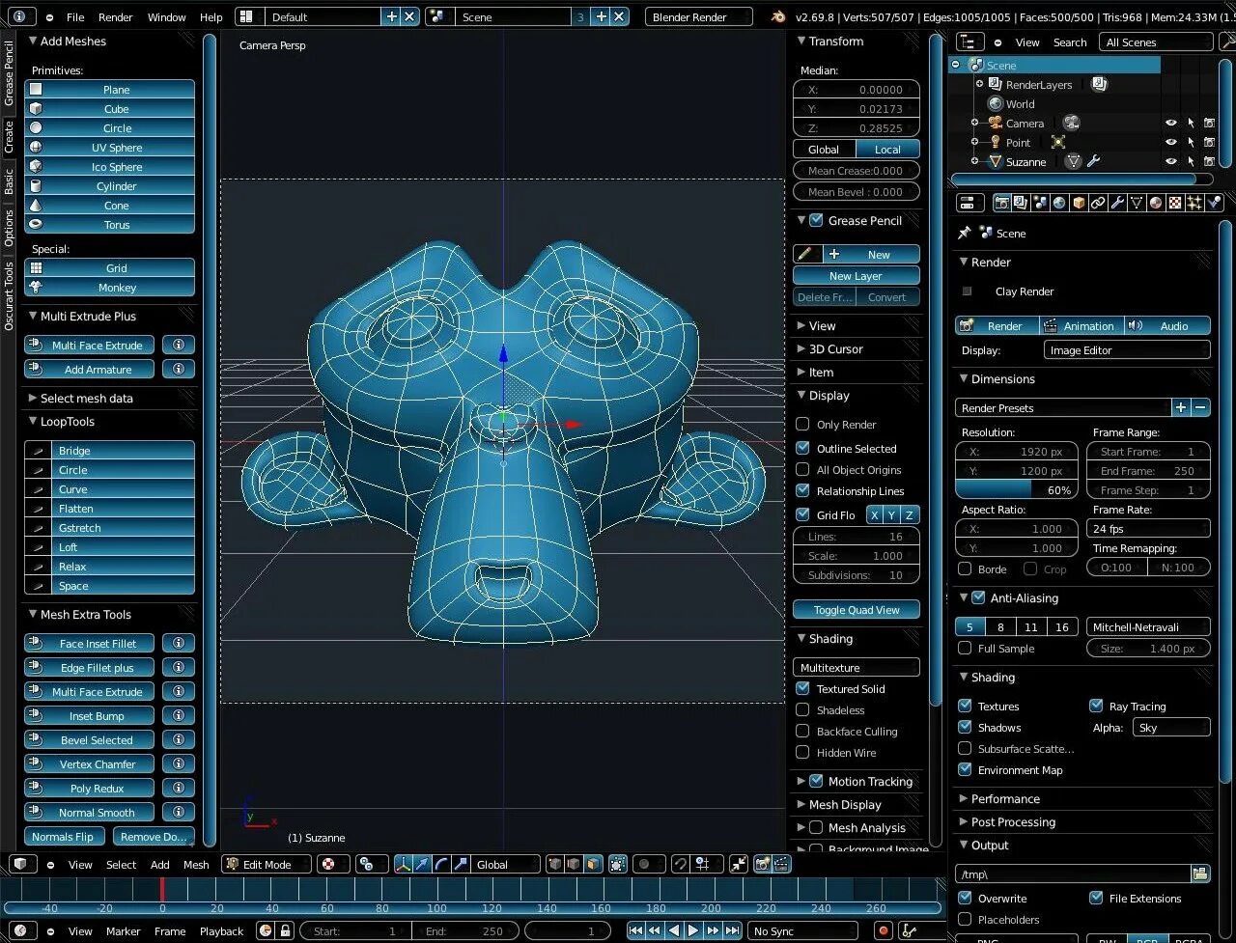
Task: Hide Suzanne with its eye icon
Action: point(1171,162)
